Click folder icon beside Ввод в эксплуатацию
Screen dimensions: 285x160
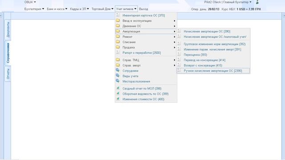(x=118, y=20)
